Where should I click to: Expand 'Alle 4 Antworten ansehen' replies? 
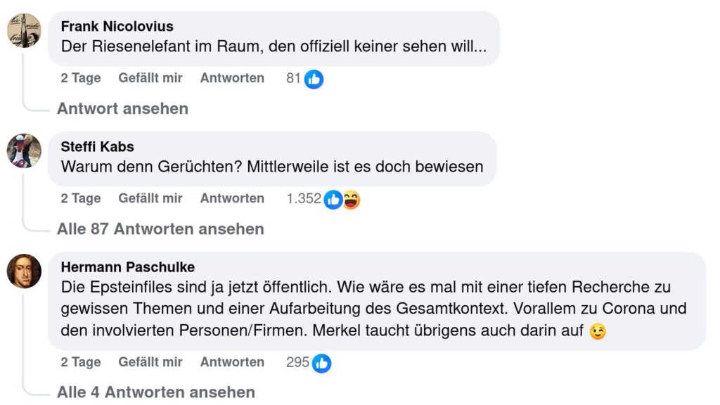coord(155,392)
